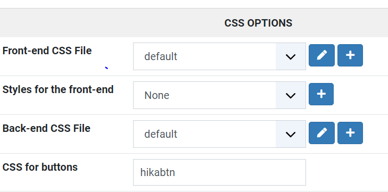Viewport: 388px width, 192px height.
Task: Open the 'None' styles select box
Action: pos(219,95)
